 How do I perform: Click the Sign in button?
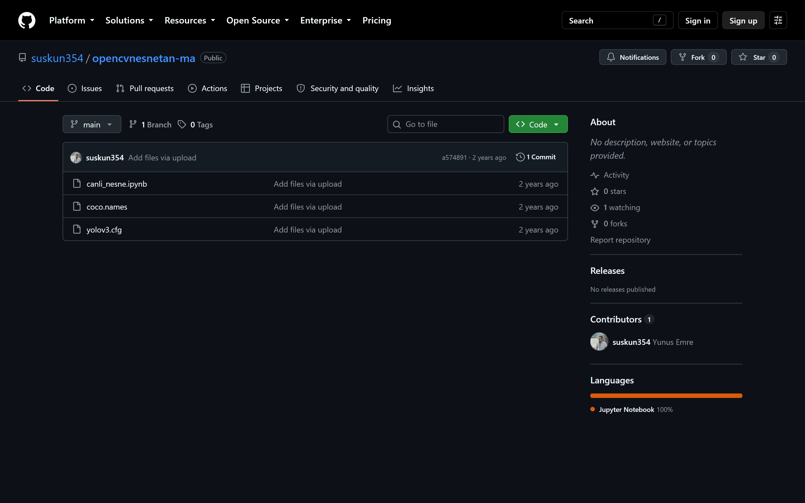(x=698, y=20)
